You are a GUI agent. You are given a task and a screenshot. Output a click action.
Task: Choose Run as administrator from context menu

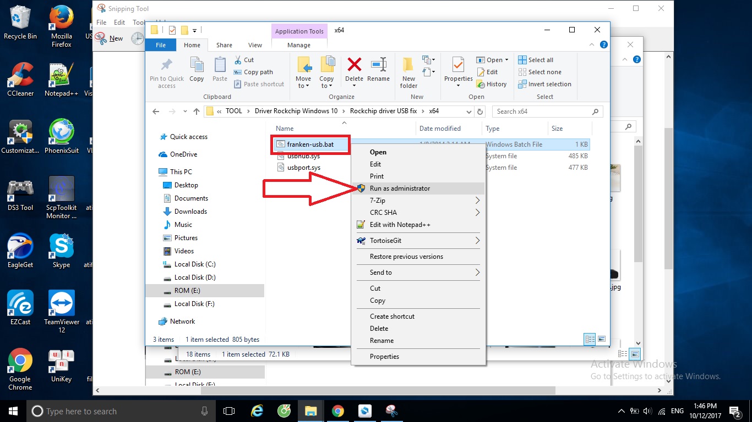(400, 188)
